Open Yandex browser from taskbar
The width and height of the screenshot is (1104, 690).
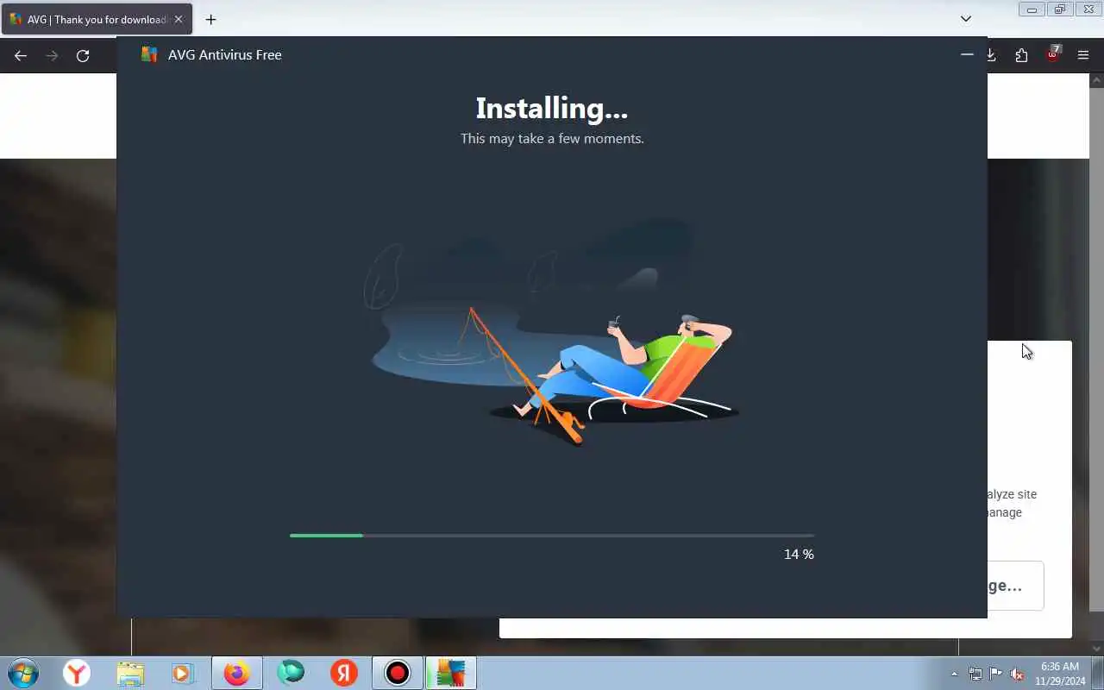tap(77, 673)
